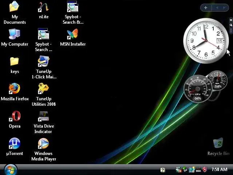This screenshot has width=233, height=175.
Task: Click the 7:58 AM taskbar clock
Action: [219, 170]
